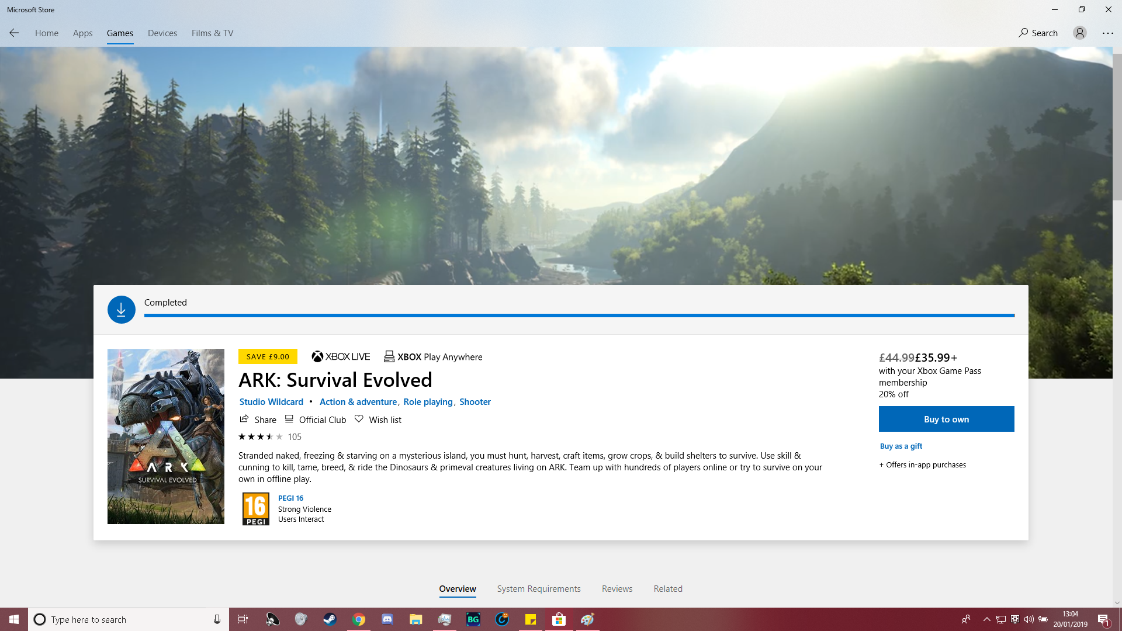This screenshot has height=631, width=1122.
Task: Open the Studio Wildcard publisher link
Action: click(x=271, y=402)
